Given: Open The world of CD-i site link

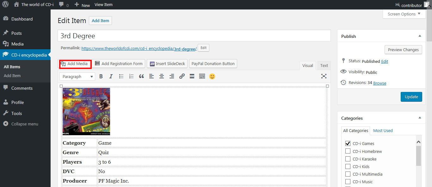Looking at the screenshot, I should coord(34,4).
